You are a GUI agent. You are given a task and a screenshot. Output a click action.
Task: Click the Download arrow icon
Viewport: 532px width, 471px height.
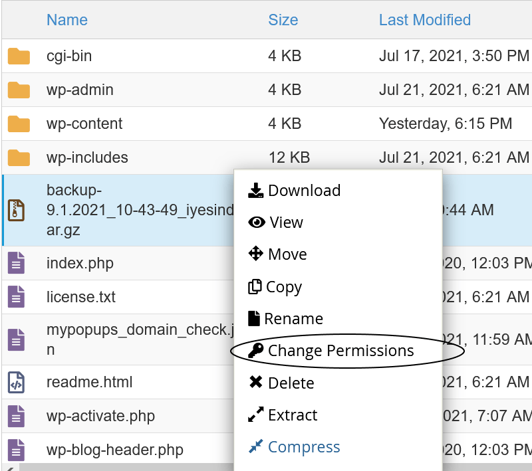click(256, 190)
